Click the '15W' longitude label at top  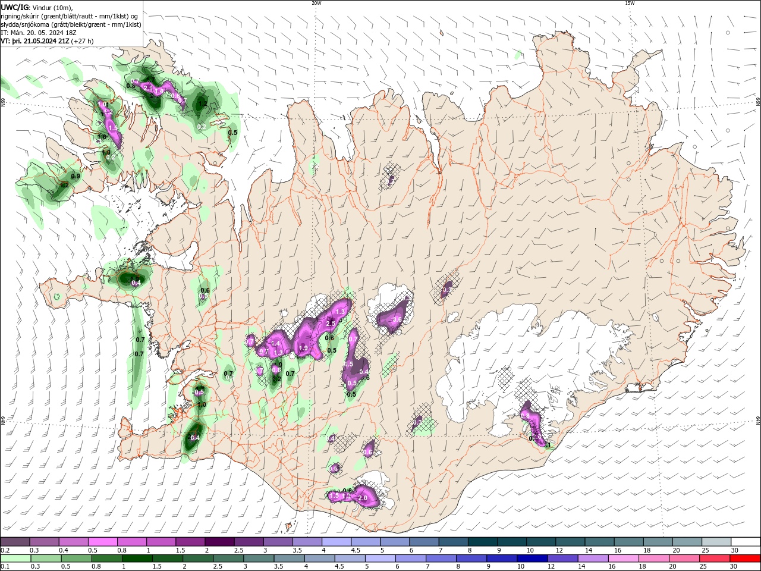pos(630,3)
